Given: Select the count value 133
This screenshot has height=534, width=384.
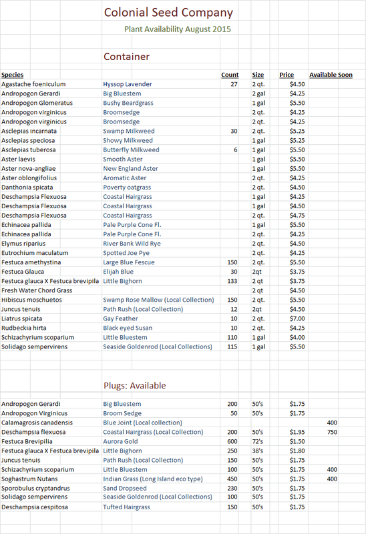Looking at the screenshot, I should pyautogui.click(x=232, y=281).
